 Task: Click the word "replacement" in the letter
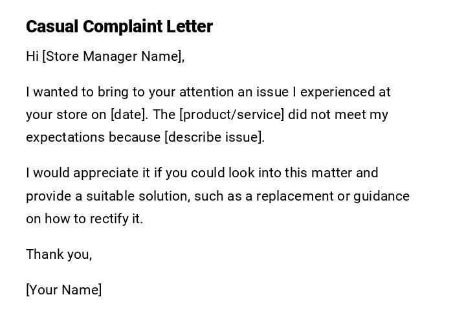point(295,196)
